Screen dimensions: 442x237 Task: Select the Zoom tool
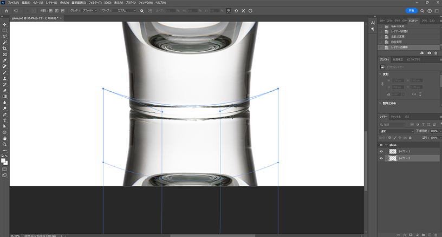(4, 144)
